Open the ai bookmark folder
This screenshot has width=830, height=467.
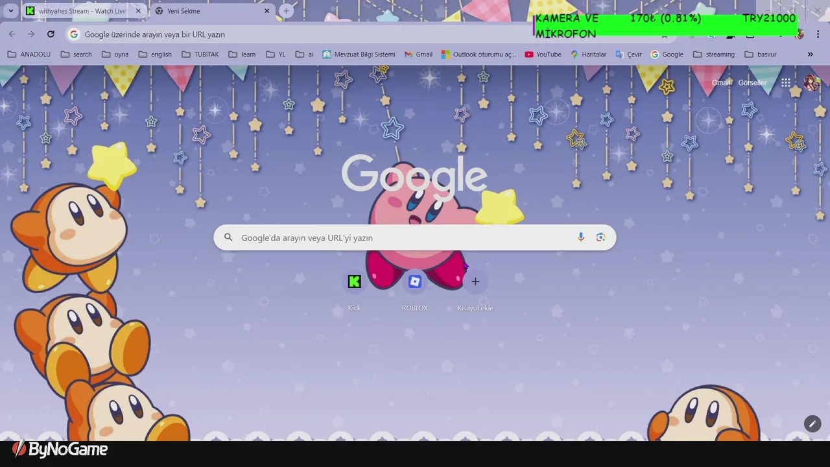305,54
